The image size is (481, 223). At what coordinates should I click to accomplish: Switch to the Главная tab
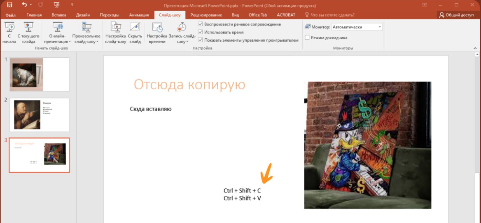[34, 15]
